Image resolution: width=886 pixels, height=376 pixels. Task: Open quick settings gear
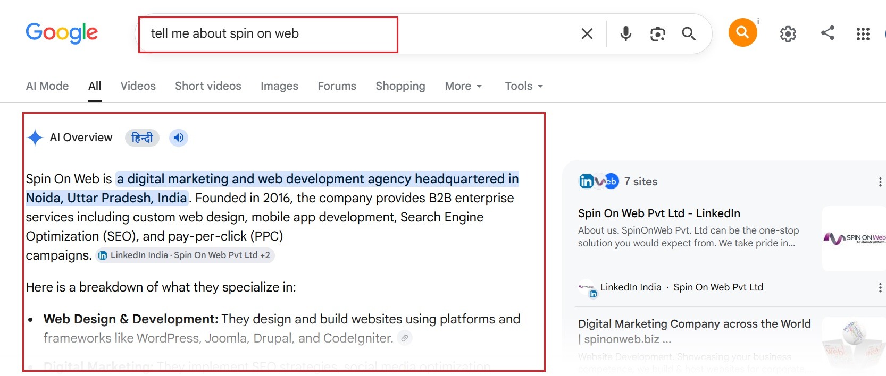[x=788, y=34]
